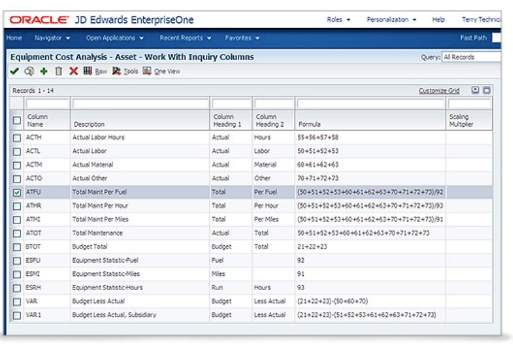Screen dimensions: 513x348
Task: Check the VAR1 row checkbox
Action: (17, 315)
